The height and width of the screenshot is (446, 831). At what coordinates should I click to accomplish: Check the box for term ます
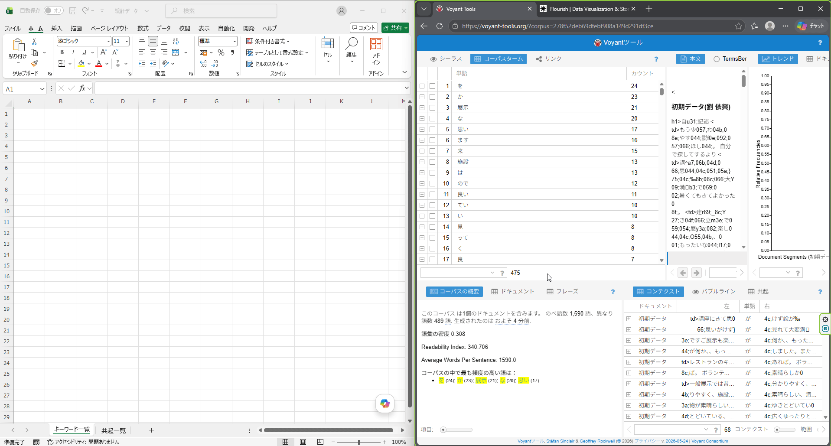coord(433,140)
